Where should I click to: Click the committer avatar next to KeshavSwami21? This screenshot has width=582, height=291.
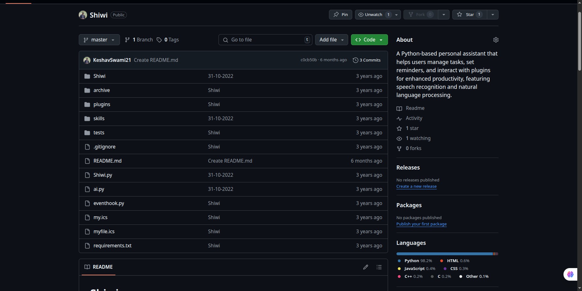click(x=87, y=60)
